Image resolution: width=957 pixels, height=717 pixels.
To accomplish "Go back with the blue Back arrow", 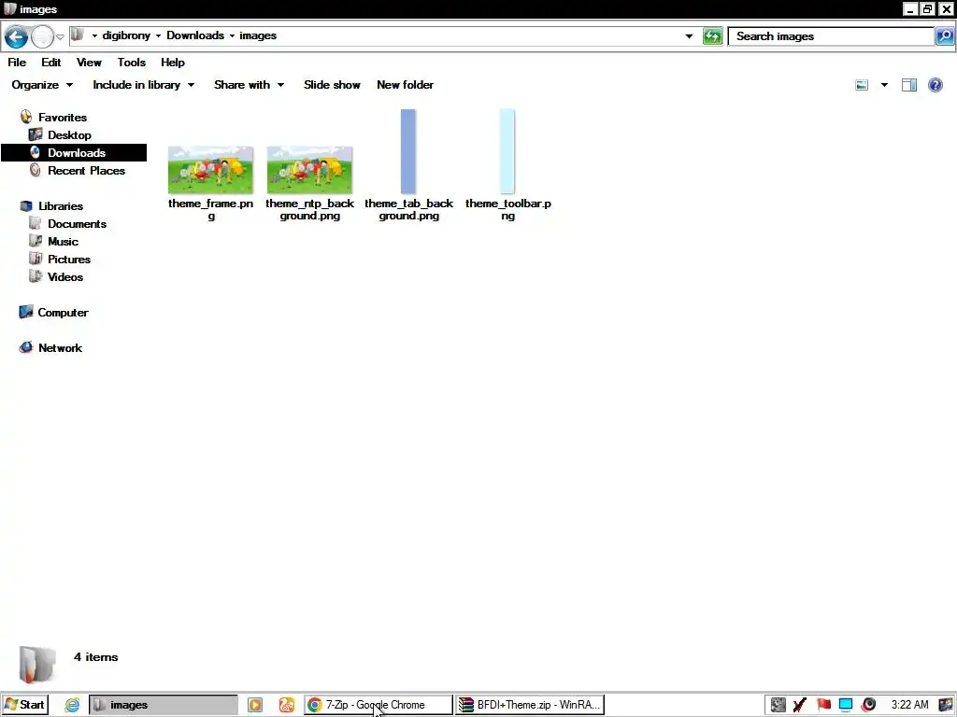I will point(16,36).
